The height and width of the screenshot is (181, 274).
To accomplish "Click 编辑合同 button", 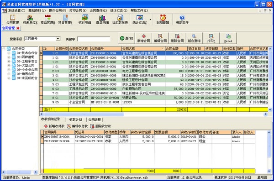I will click(x=160, y=38).
